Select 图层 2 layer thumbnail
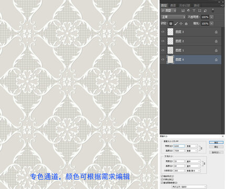The width and height of the screenshot is (226, 189). point(170,41)
